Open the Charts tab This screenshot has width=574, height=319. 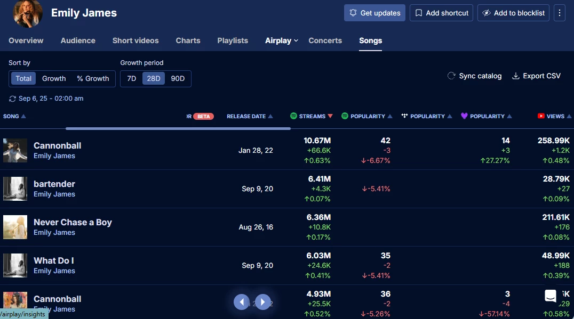coord(188,40)
